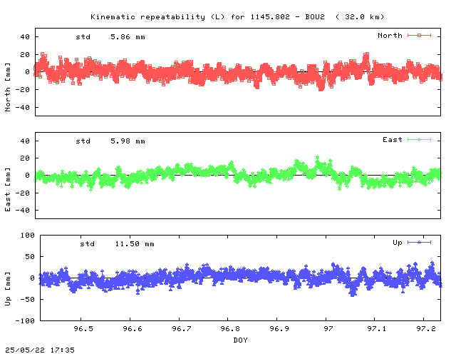Click the '96.5' x-axis tick label
The image size is (456, 354).
pos(83,328)
